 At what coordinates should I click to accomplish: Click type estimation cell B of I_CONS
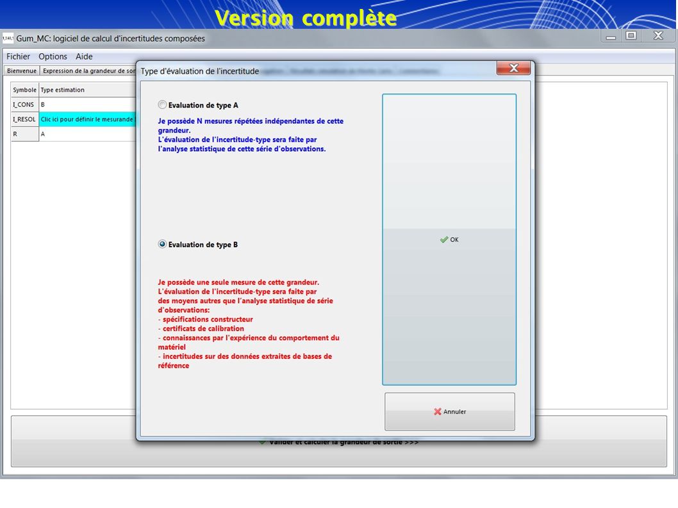[88, 104]
